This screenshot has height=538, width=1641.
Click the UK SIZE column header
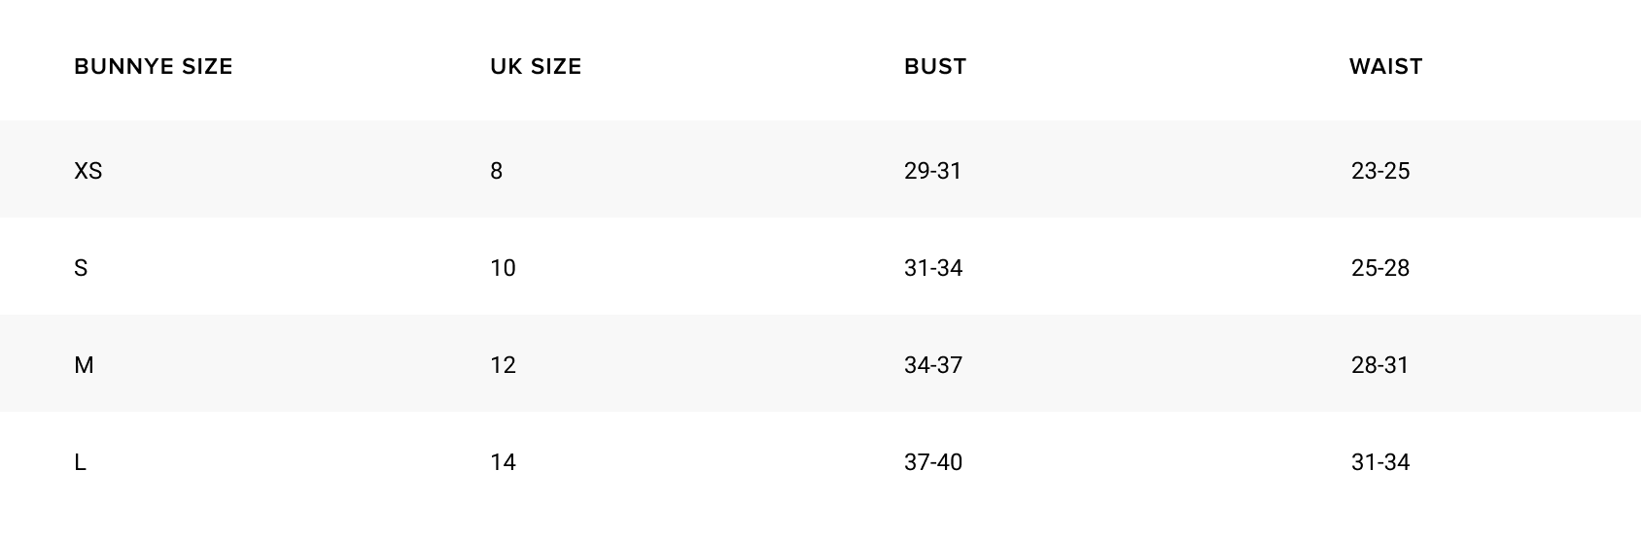(x=536, y=67)
